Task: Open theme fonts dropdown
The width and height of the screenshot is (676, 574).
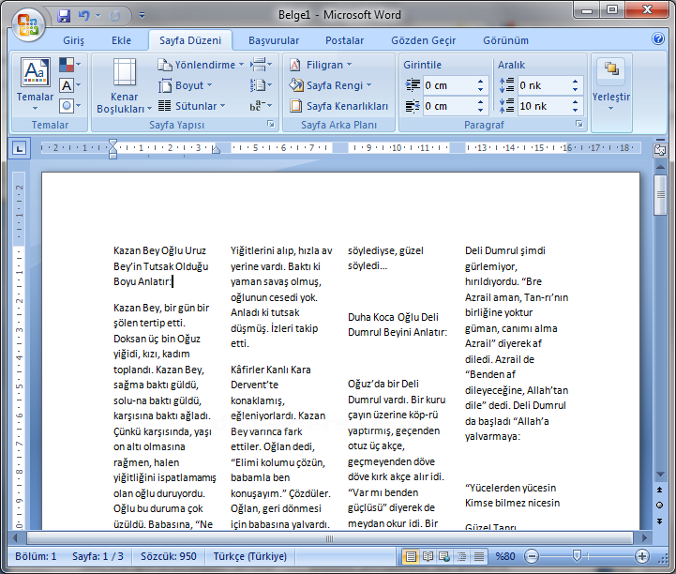Action: 69,85
